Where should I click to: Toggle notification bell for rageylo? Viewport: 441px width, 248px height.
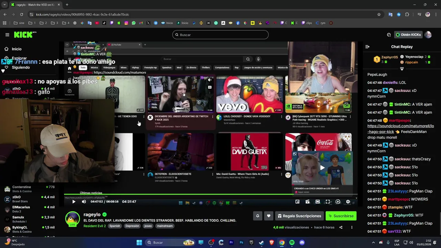coord(257,216)
